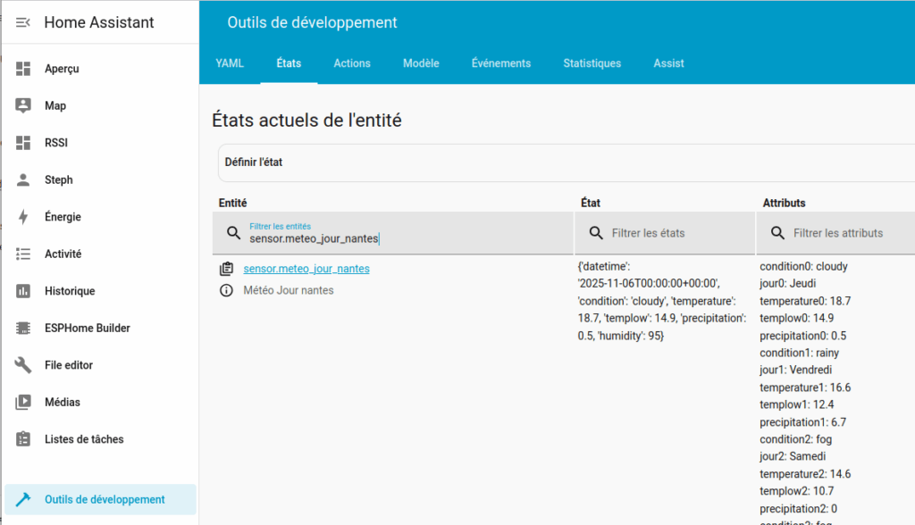Open the Médias play icon

coord(23,403)
